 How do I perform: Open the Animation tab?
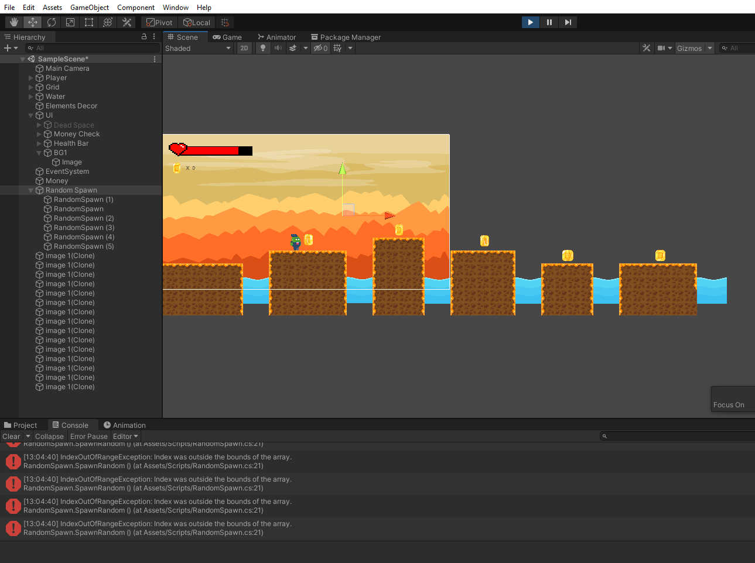pos(125,425)
